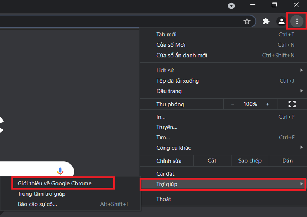Screen dimensions: 307x217
Task: Bookmark the page using the star icon
Action: tap(247, 21)
